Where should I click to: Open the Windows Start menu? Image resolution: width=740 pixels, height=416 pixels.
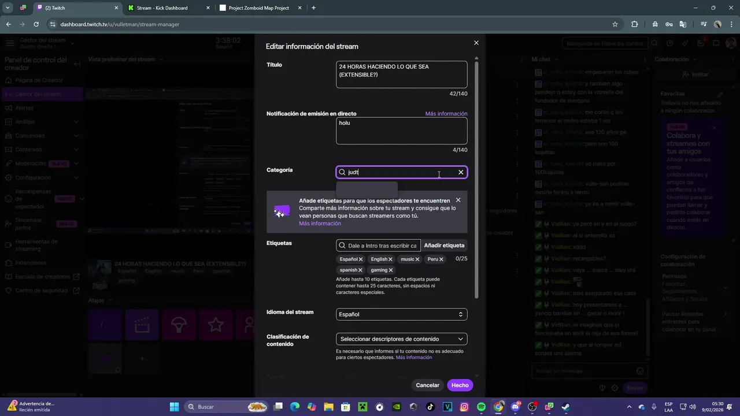tap(174, 407)
